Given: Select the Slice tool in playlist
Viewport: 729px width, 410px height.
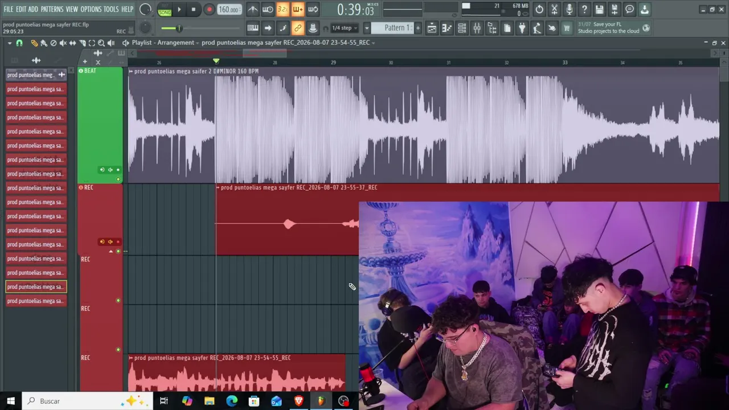Looking at the screenshot, I should click(x=82, y=43).
